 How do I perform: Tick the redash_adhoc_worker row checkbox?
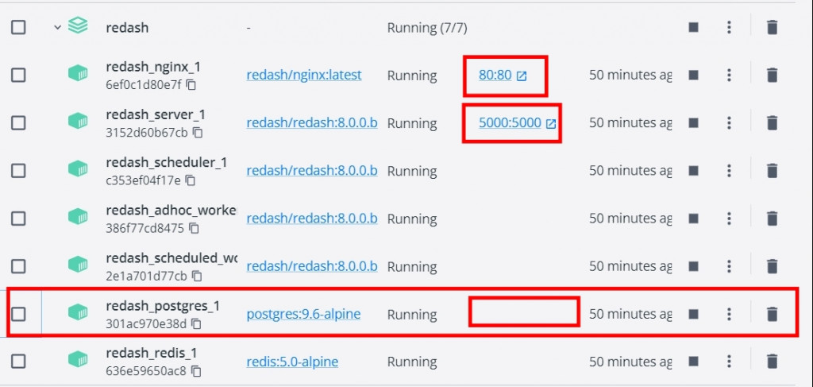18,219
